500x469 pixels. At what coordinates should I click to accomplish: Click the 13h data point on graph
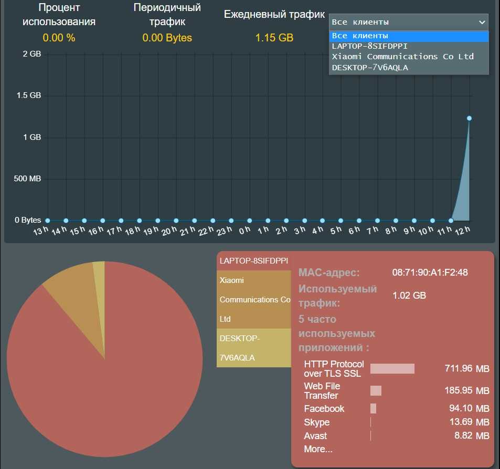click(x=48, y=221)
